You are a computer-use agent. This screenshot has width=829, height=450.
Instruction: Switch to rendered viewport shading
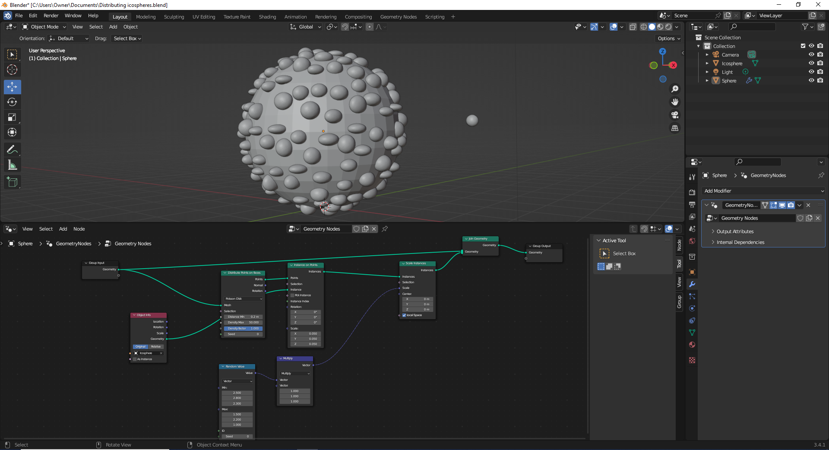(668, 27)
